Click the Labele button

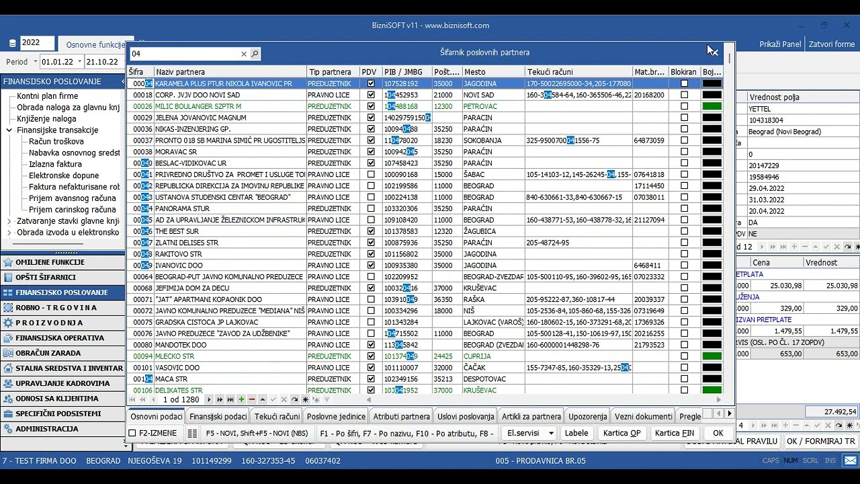576,434
